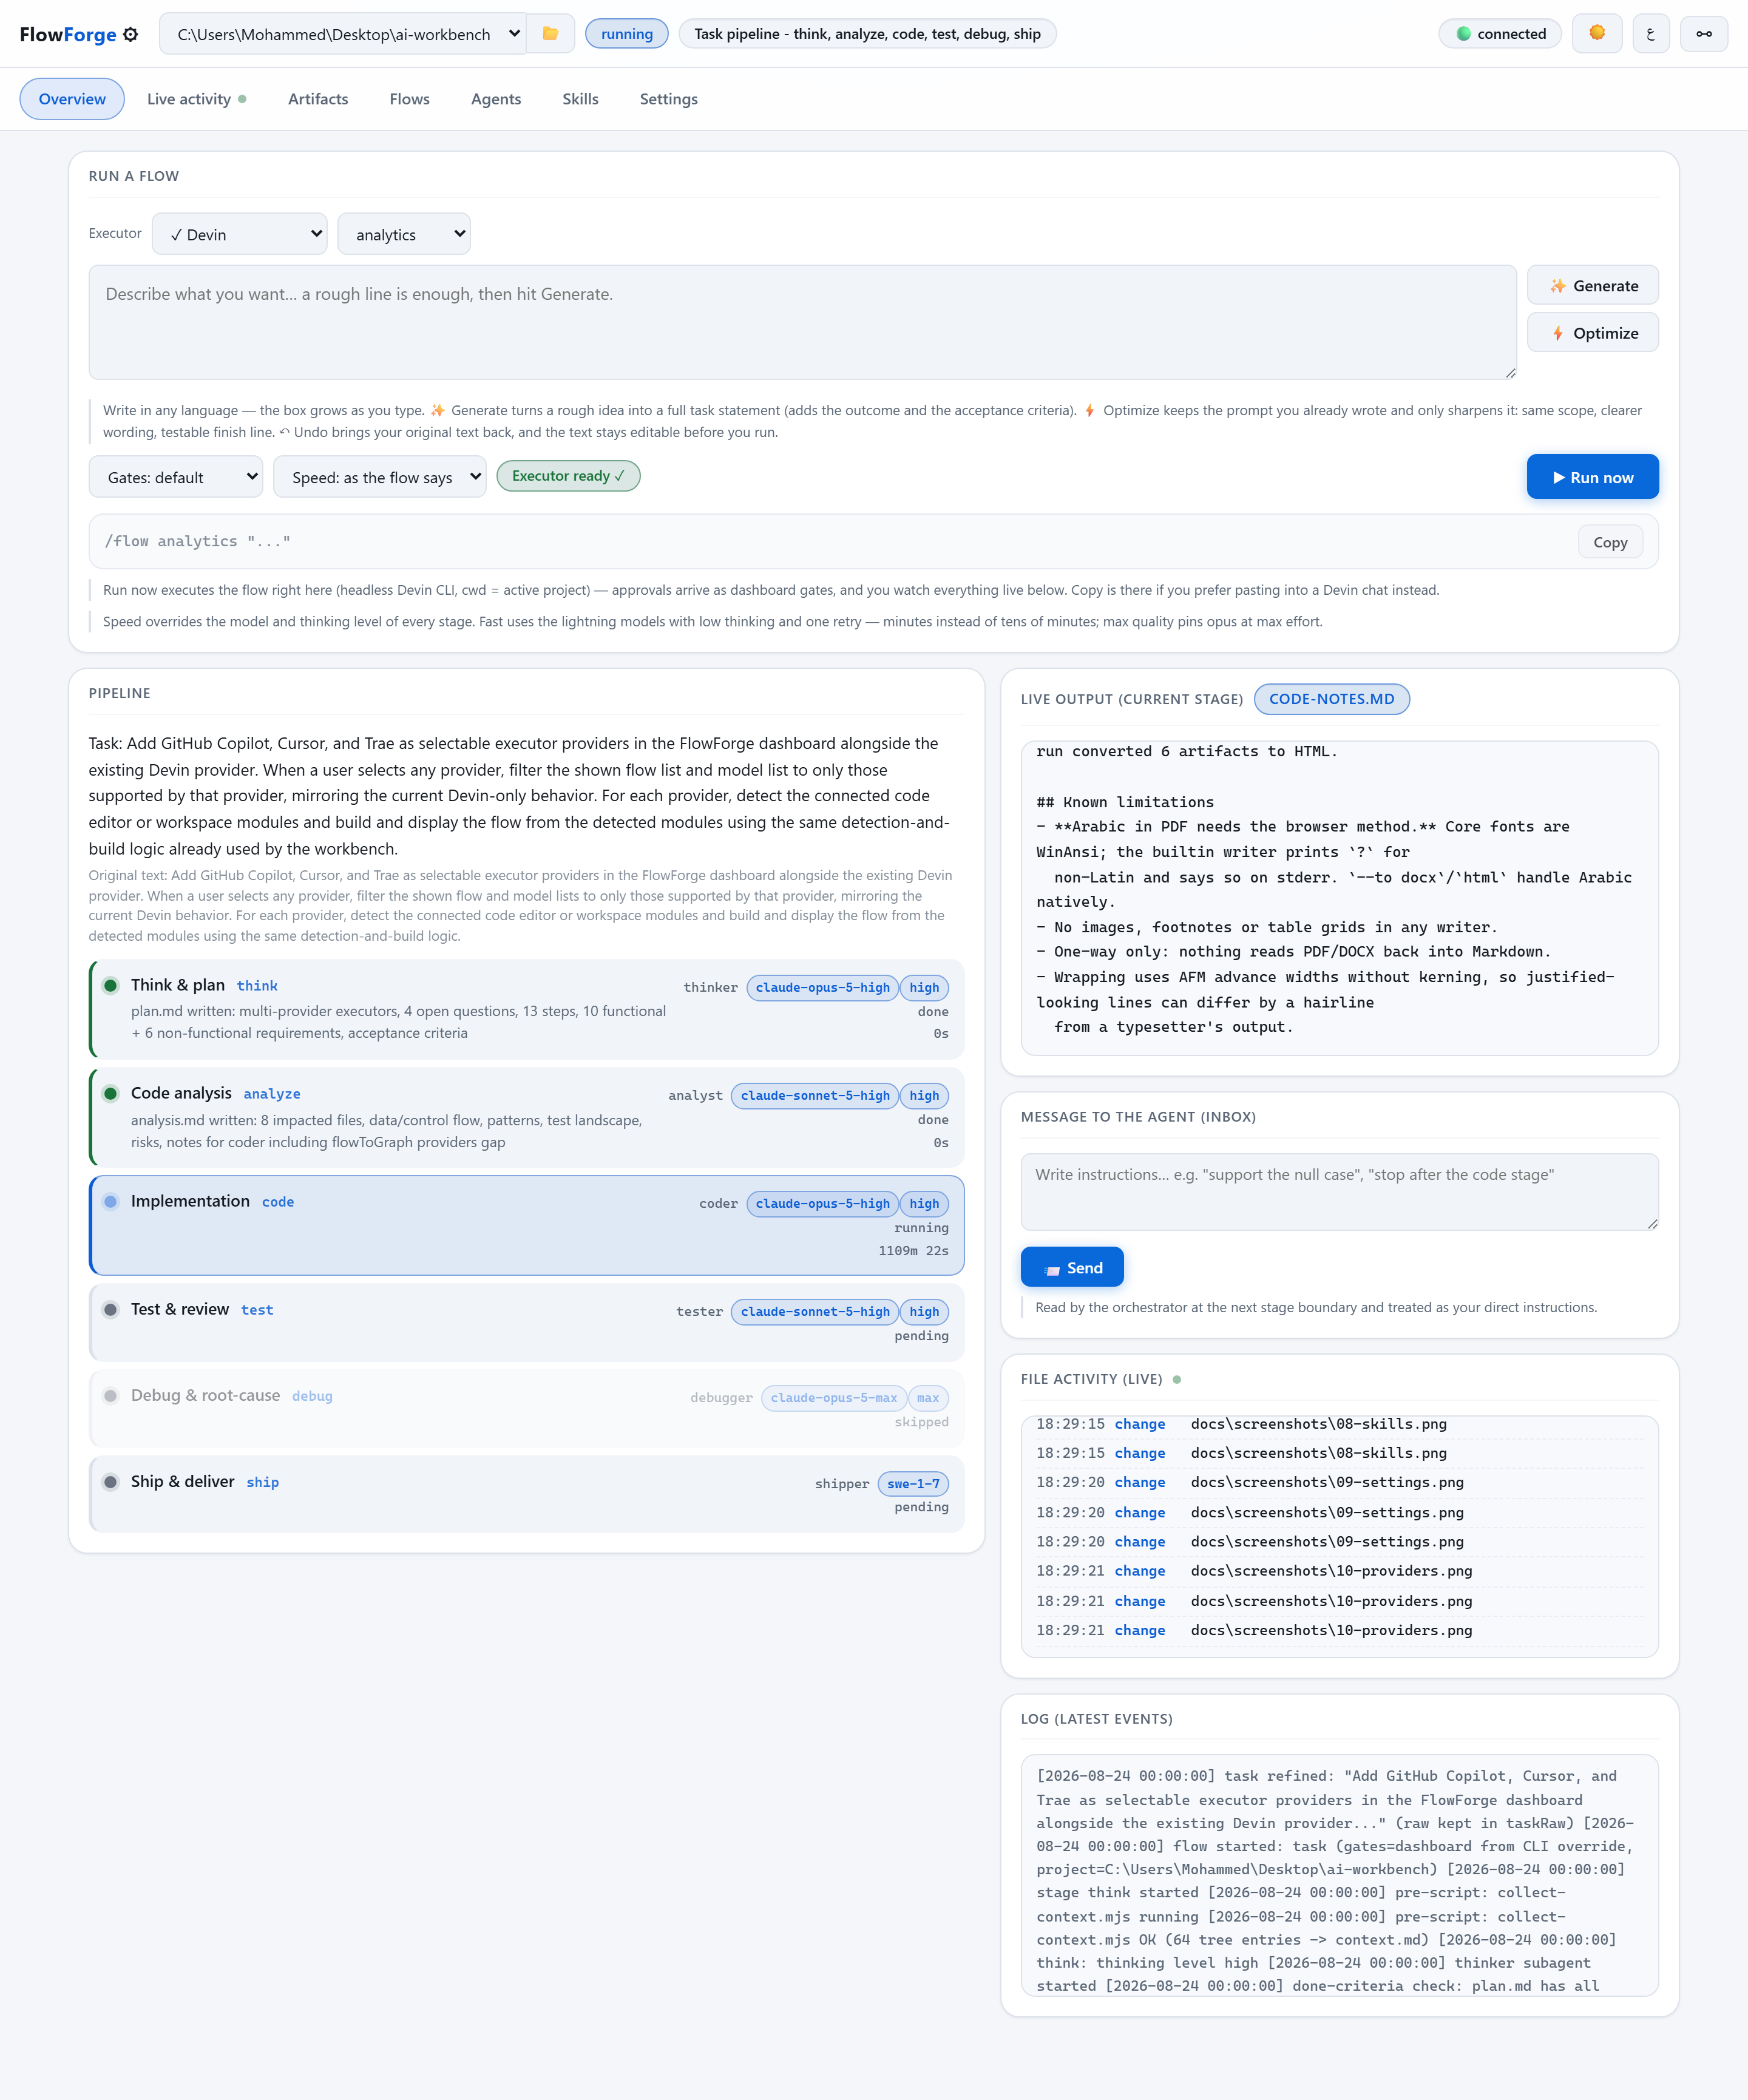Viewport: 1748px width, 2100px height.
Task: Select the Overview tab
Action: 72,99
